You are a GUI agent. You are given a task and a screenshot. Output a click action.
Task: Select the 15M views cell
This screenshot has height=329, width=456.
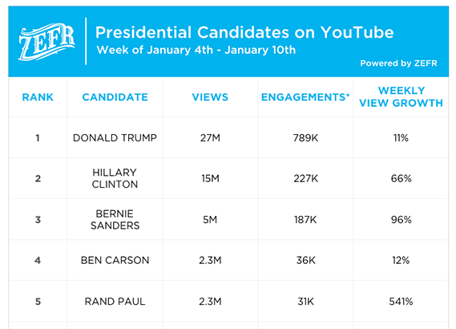pyautogui.click(x=210, y=178)
